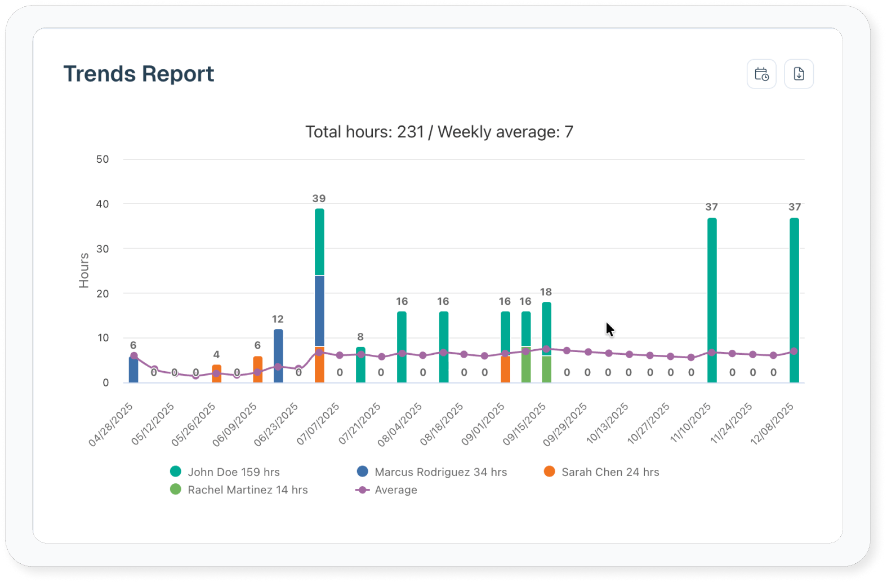
Task: Click the teal segment of the 39-hour bar
Action: 319,242
